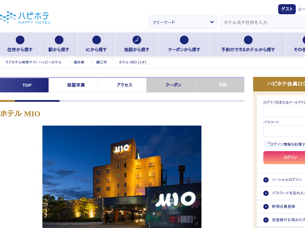Focus the パスワード input field
The image size is (305, 228).
284,131
